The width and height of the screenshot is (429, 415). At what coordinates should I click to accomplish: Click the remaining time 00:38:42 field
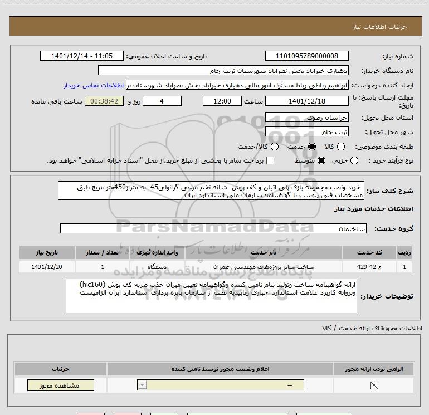pos(104,101)
